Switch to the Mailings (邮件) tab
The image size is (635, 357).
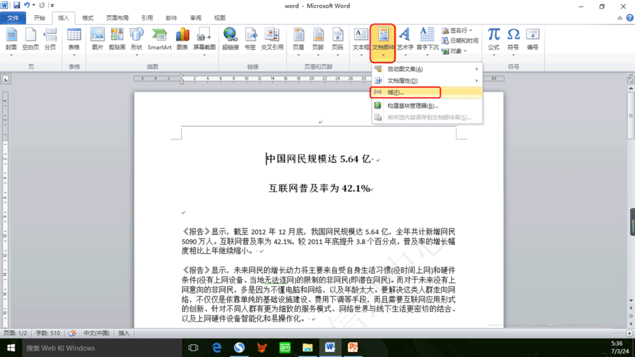(x=171, y=18)
